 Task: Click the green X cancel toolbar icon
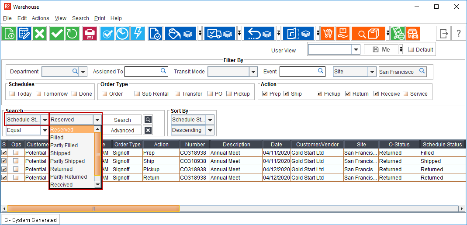pos(40,34)
